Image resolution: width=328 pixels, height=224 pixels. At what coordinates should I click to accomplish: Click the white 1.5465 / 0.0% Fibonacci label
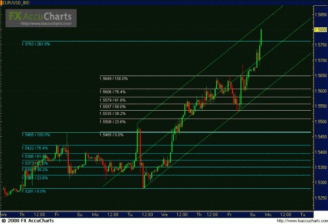pos(111,135)
